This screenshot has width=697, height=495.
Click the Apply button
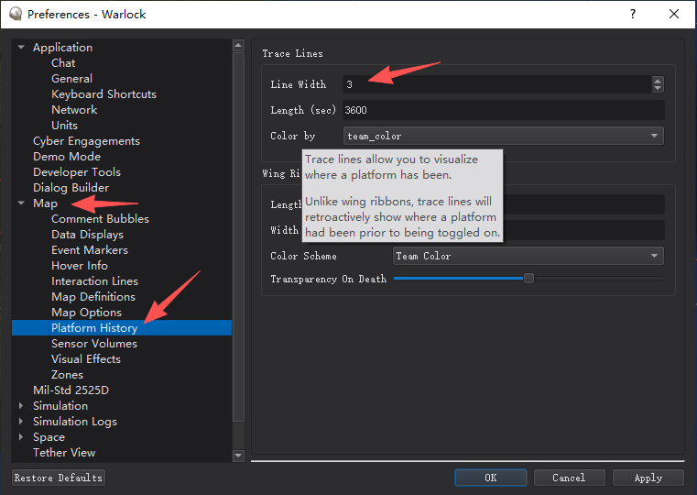(648, 478)
